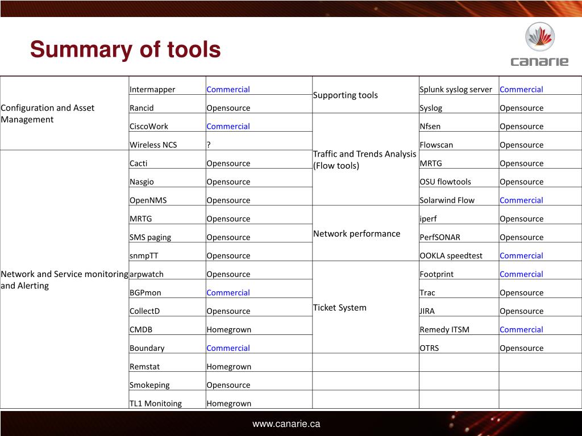Click the 'Splunk syslog server' cell
The width and height of the screenshot is (582, 436).
(x=459, y=86)
